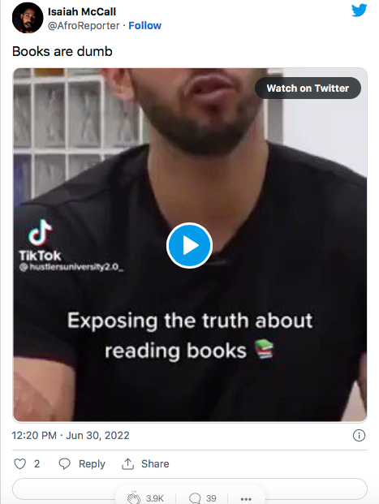Follow @AfroReporter

(x=145, y=25)
